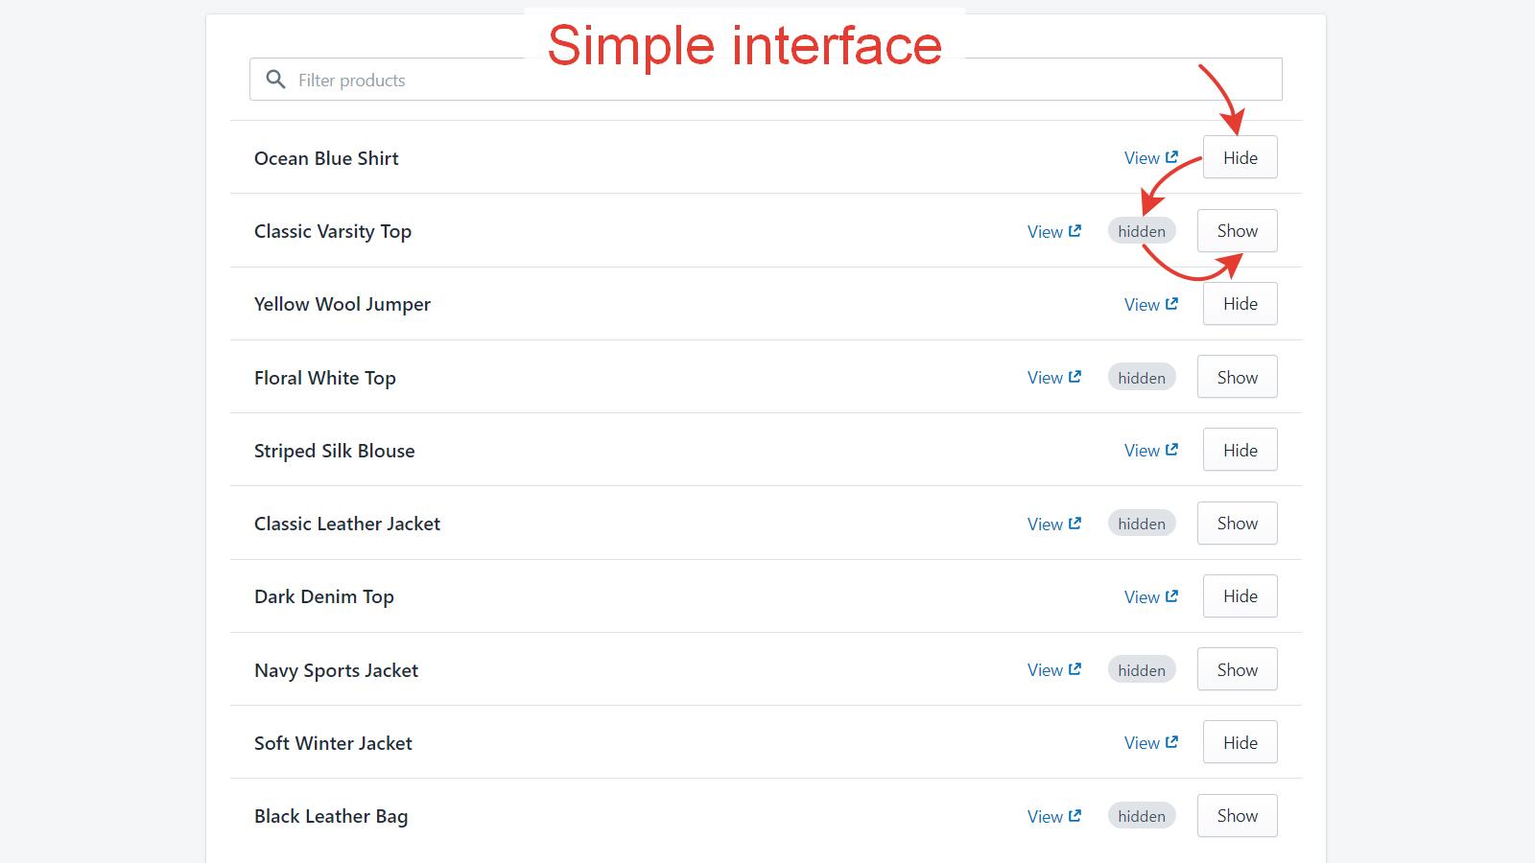This screenshot has width=1535, height=863.
Task: Hide the Ocean Blue Shirt product
Action: [1240, 156]
